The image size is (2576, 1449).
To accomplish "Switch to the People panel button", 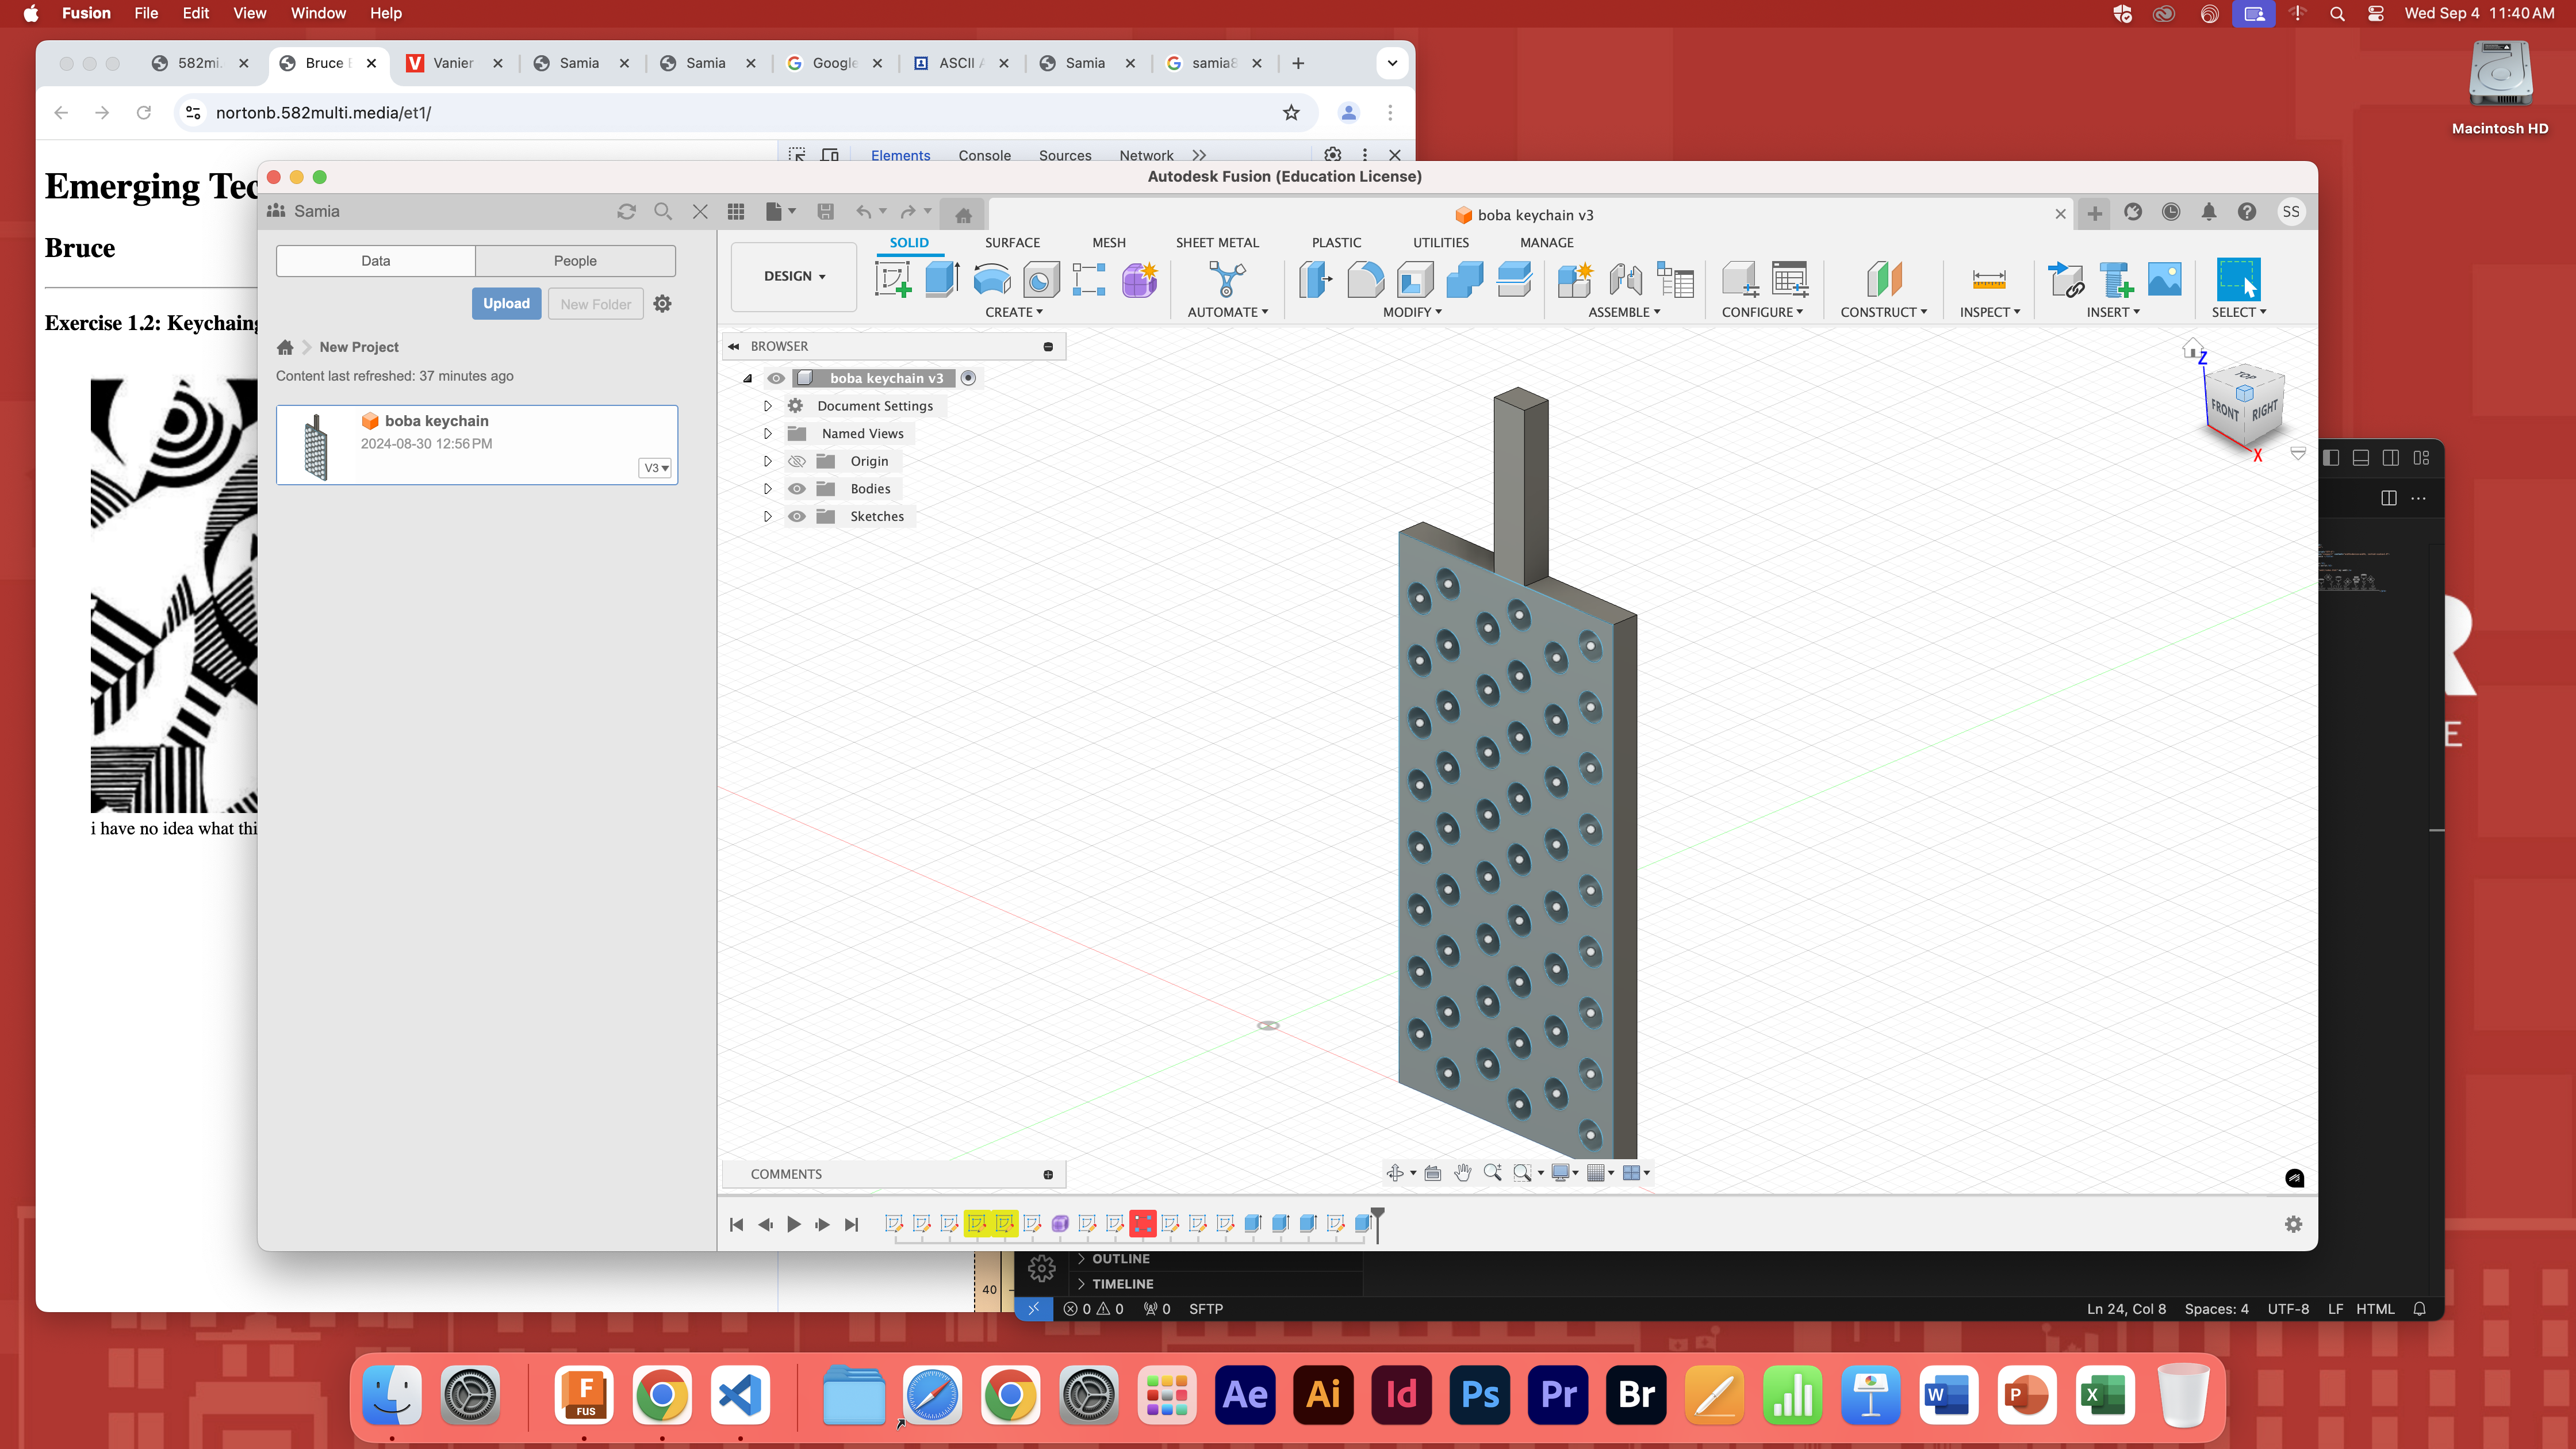I will coord(575,261).
